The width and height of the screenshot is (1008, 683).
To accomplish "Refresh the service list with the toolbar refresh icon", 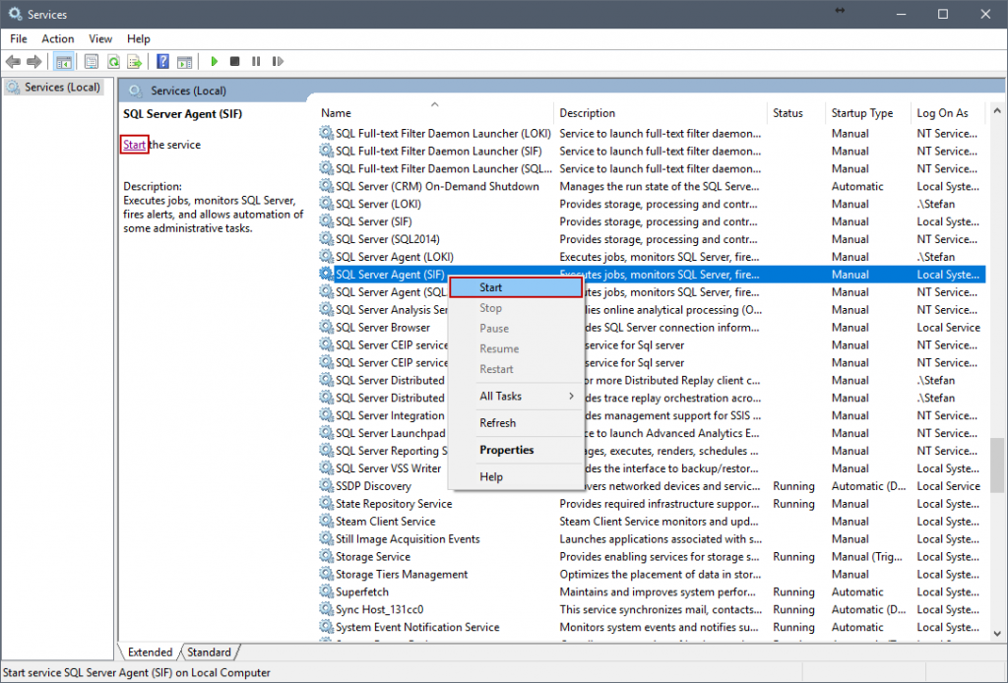I will point(114,61).
